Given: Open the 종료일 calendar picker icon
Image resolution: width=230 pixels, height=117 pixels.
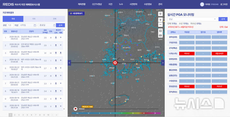Looking at the screenshot, I should (x=54, y=25).
